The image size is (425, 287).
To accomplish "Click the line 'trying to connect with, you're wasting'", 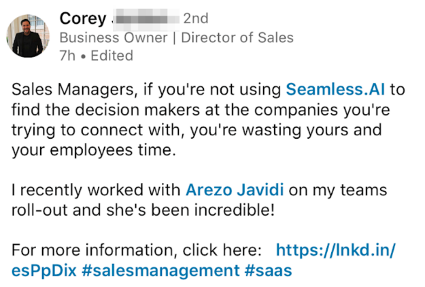I will (196, 130).
